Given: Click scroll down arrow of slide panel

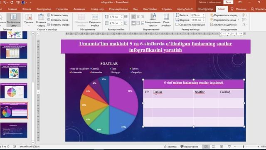Looking at the screenshot, I should click(x=33, y=142).
